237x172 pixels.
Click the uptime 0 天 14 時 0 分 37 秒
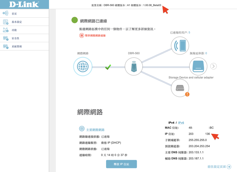click(x=114, y=155)
